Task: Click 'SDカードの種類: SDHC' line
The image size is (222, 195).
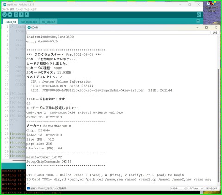Action: (x=44, y=68)
